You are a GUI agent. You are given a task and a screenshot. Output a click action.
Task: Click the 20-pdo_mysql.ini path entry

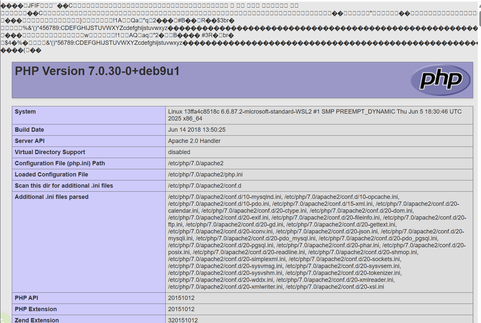pos(255,238)
